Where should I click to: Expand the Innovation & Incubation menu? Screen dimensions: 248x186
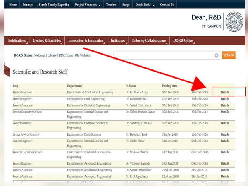coord(86,41)
